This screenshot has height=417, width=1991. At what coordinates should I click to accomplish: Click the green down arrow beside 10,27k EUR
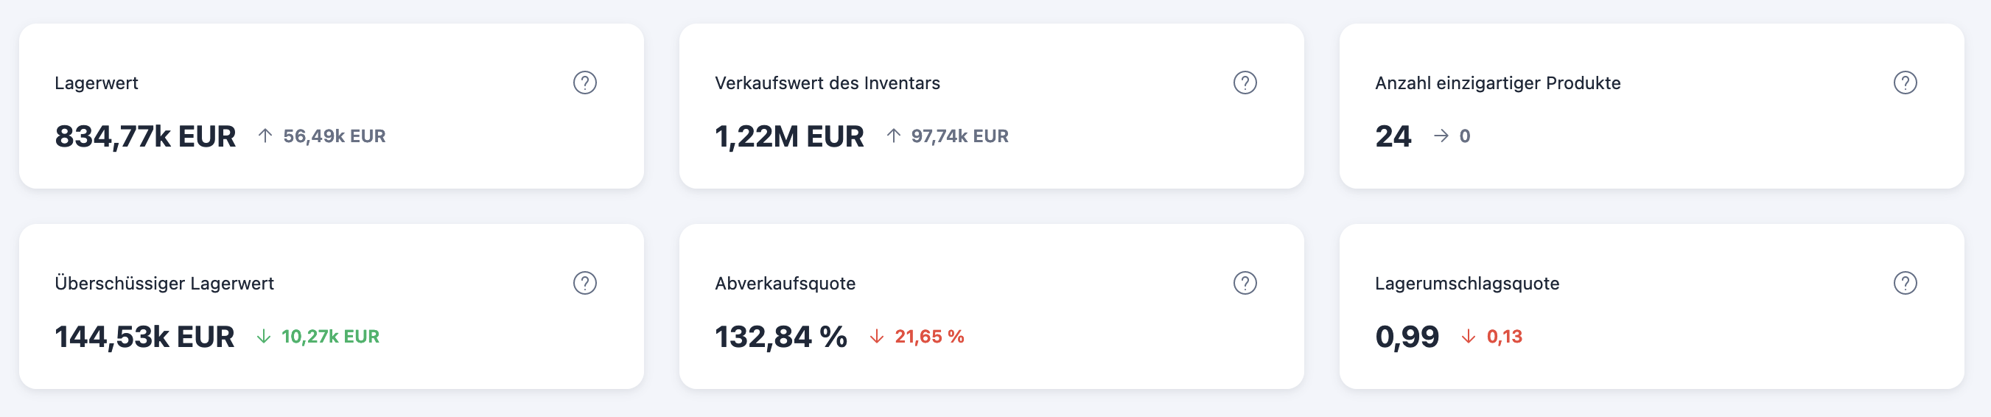(264, 337)
